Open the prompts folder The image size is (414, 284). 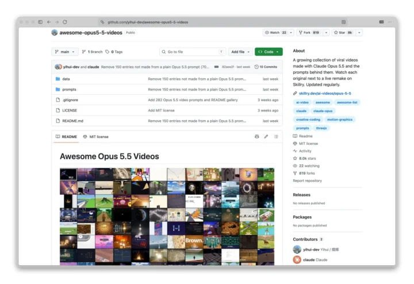(x=69, y=90)
